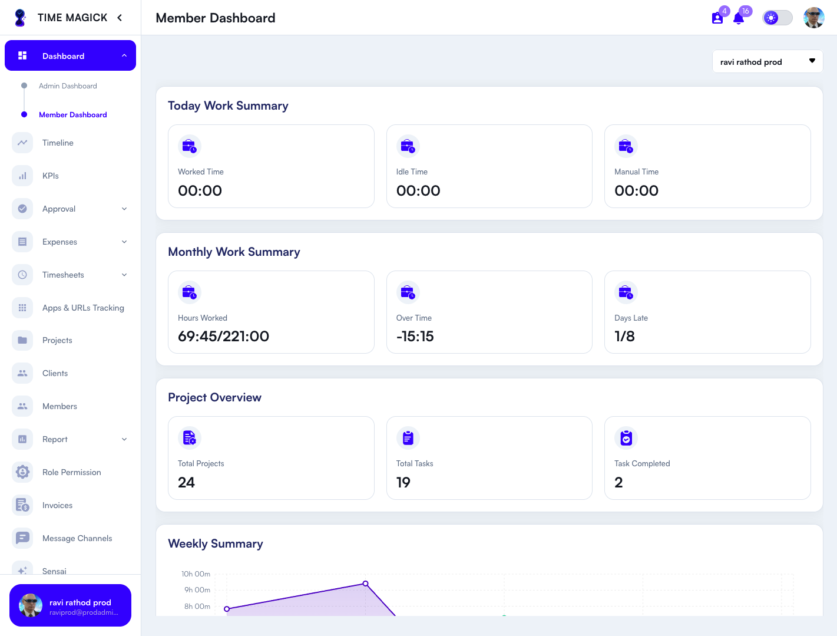Click the Timeline trend icon
This screenshot has height=636, width=837.
coord(22,143)
